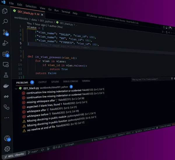
Task: Click 'Spaces: 4' indentation setting
Action: 121,135
